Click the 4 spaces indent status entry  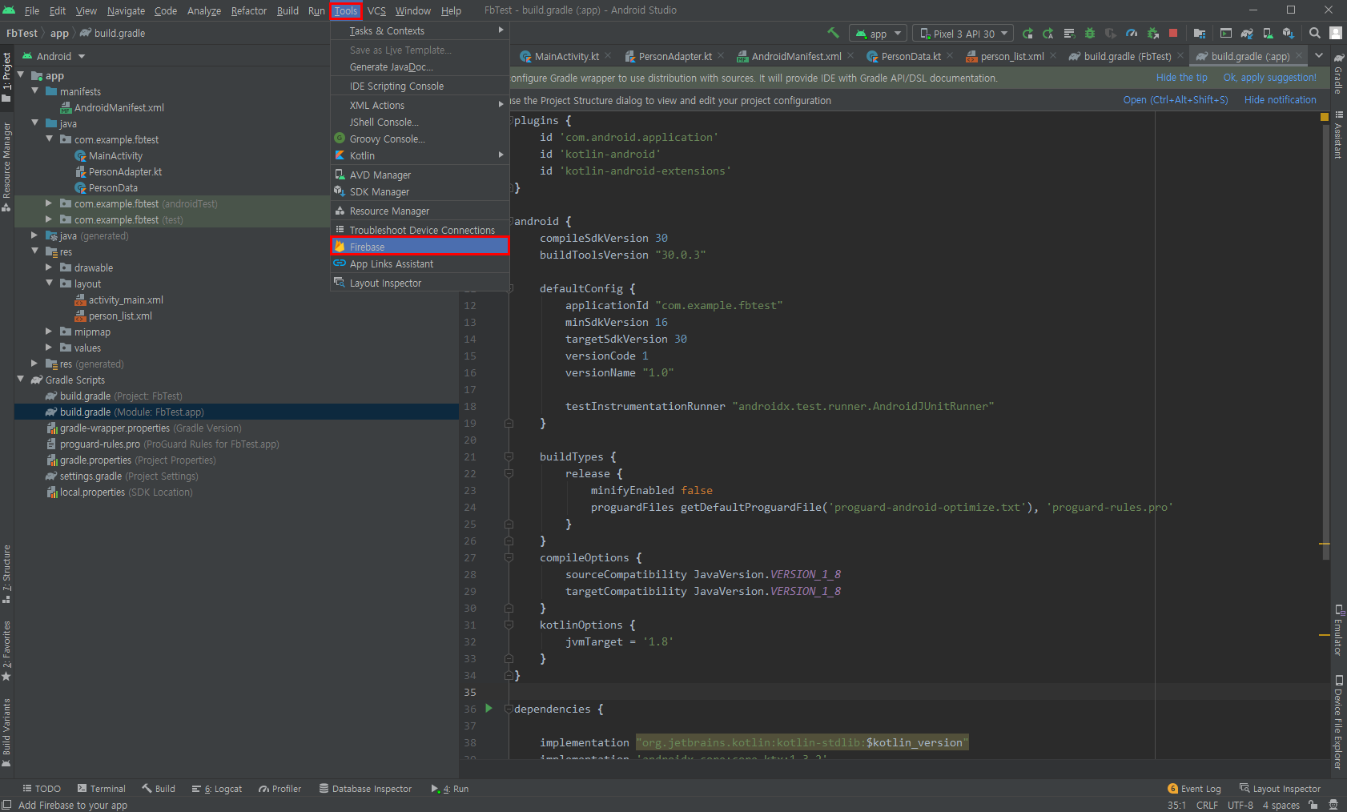(1281, 805)
